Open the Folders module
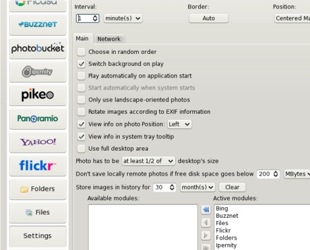The width and height of the screenshot is (310, 250). pos(38,189)
